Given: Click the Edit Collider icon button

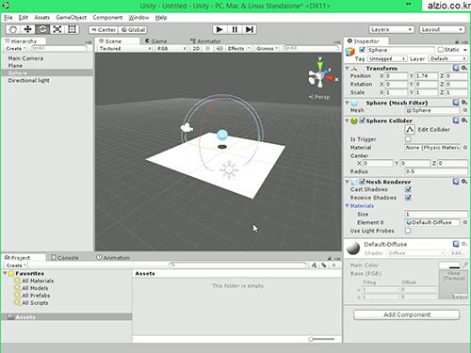Looking at the screenshot, I should point(410,129).
